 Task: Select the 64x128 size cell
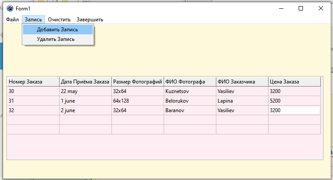138,101
